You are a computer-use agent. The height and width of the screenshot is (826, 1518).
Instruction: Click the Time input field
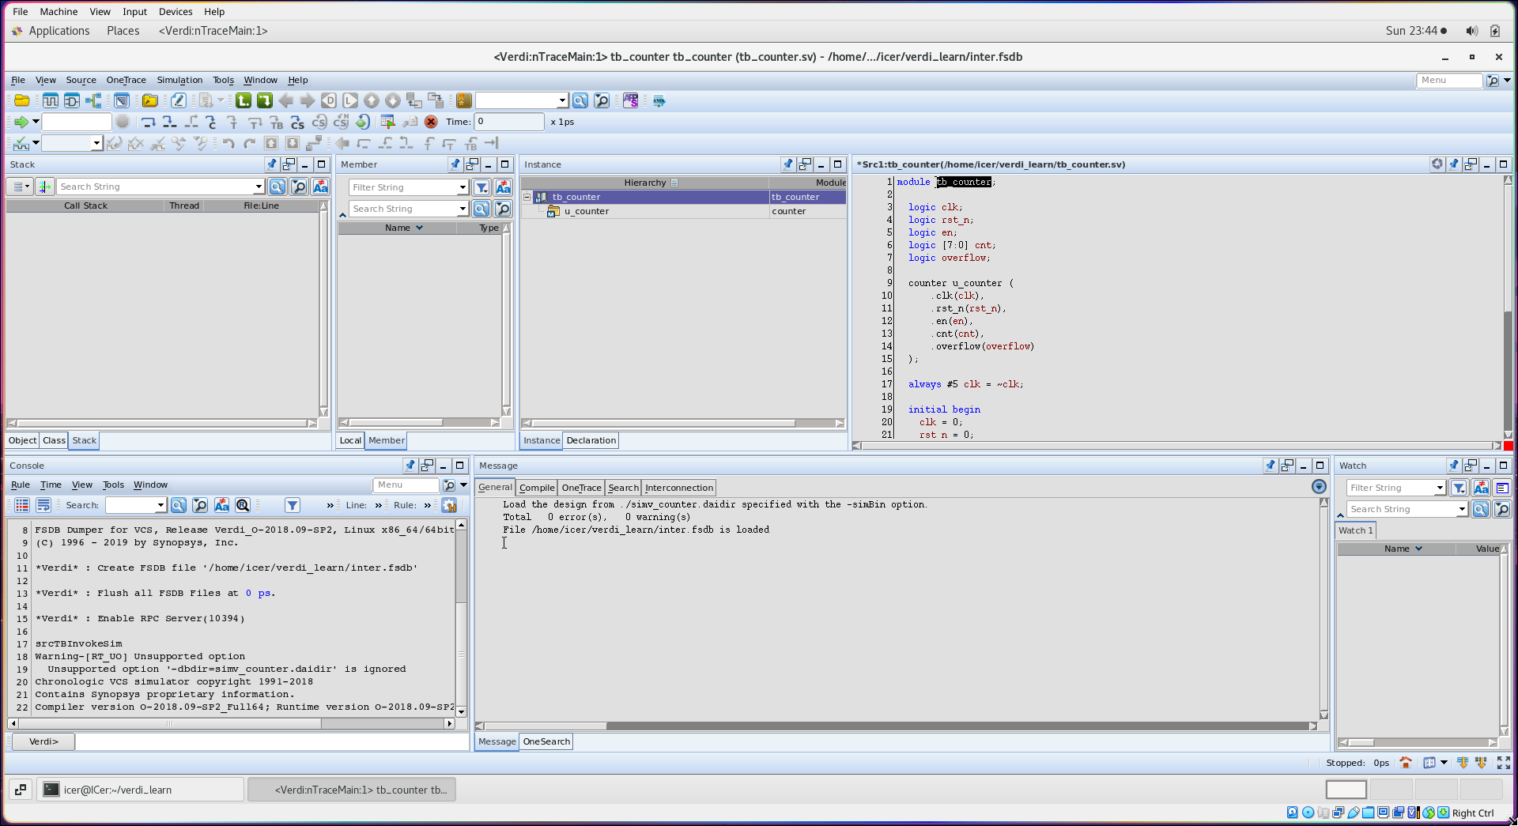click(508, 122)
